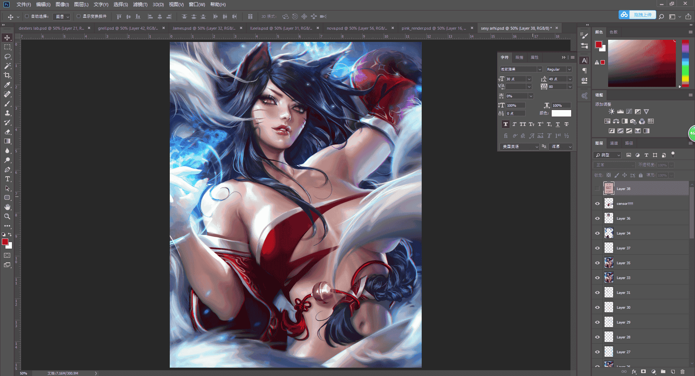The image size is (695, 376).
Task: Delete layer using trash icon
Action: click(682, 372)
